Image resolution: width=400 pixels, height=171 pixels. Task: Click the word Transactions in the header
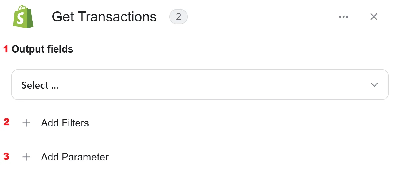117,17
